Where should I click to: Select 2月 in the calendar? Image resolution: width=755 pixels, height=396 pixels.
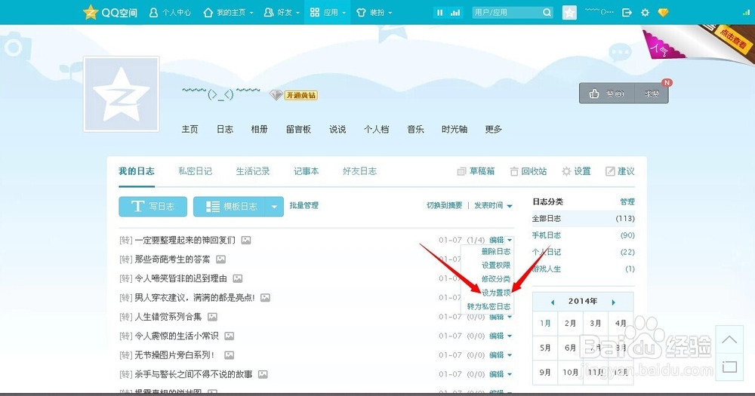pyautogui.click(x=570, y=324)
